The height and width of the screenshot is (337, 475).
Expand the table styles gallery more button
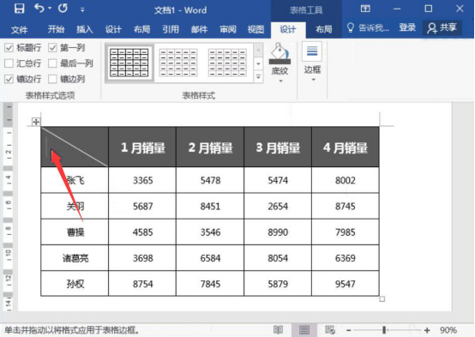click(258, 77)
